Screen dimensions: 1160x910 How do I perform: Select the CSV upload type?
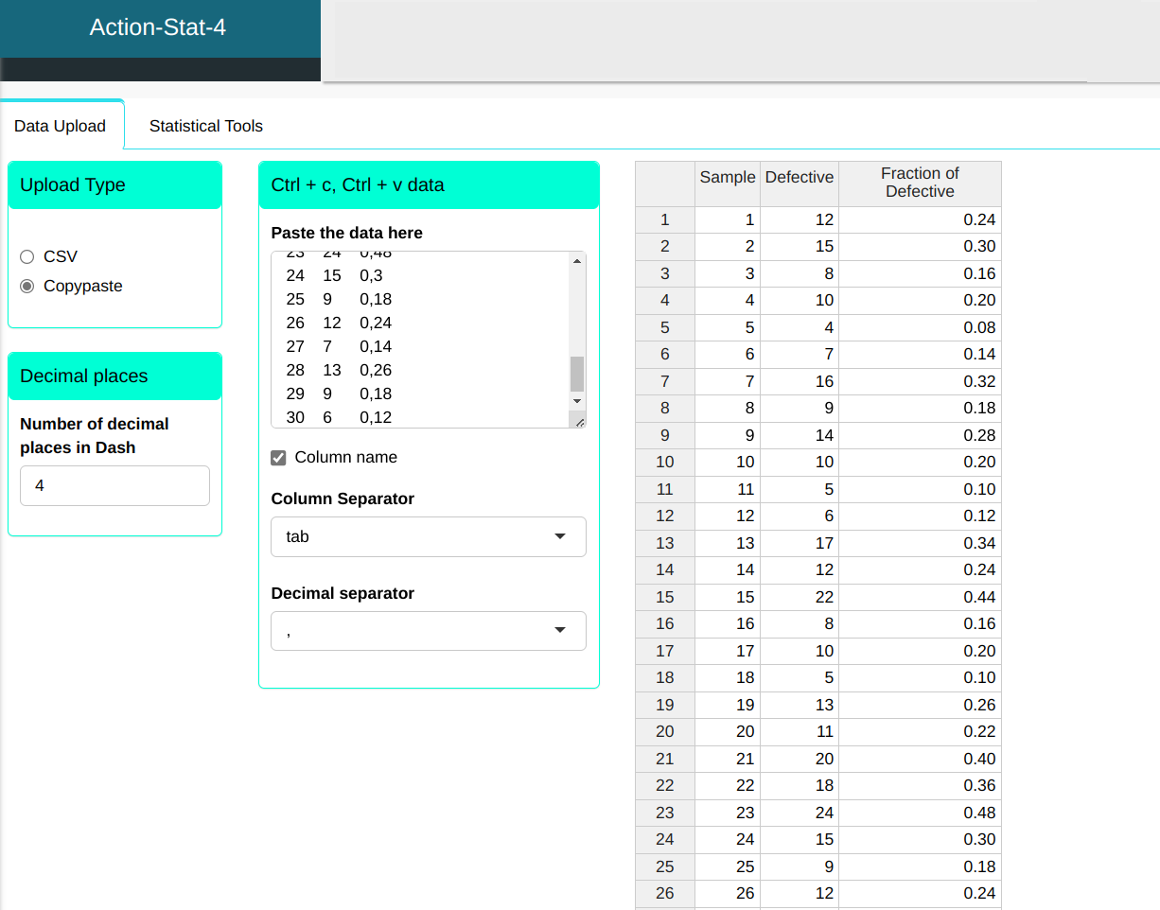[26, 256]
